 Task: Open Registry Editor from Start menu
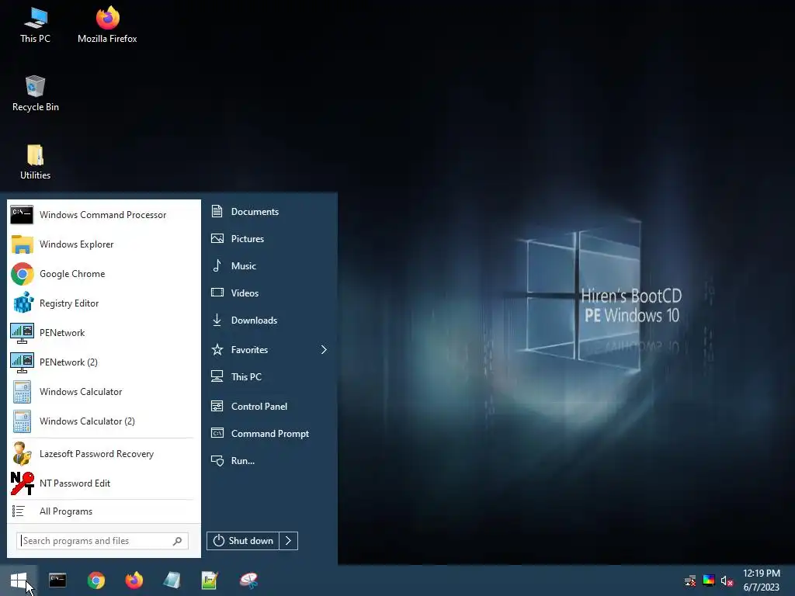(103, 303)
